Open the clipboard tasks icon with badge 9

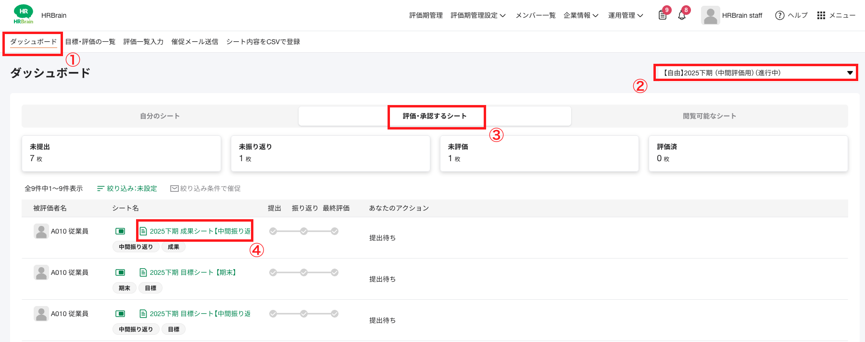click(663, 15)
